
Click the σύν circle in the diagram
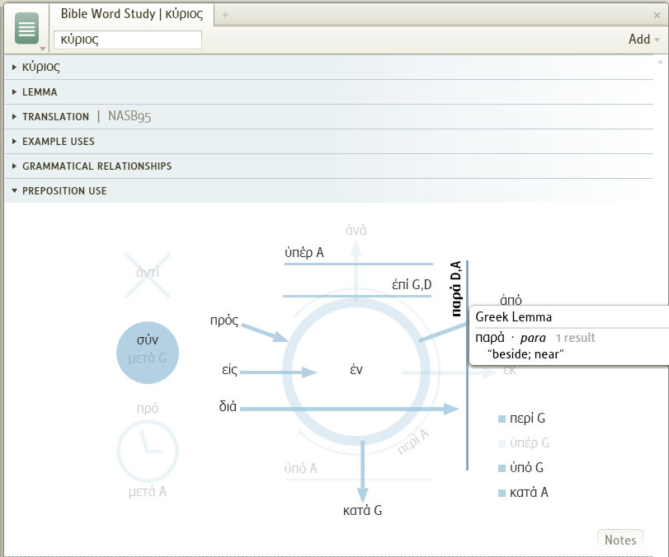[x=147, y=353]
